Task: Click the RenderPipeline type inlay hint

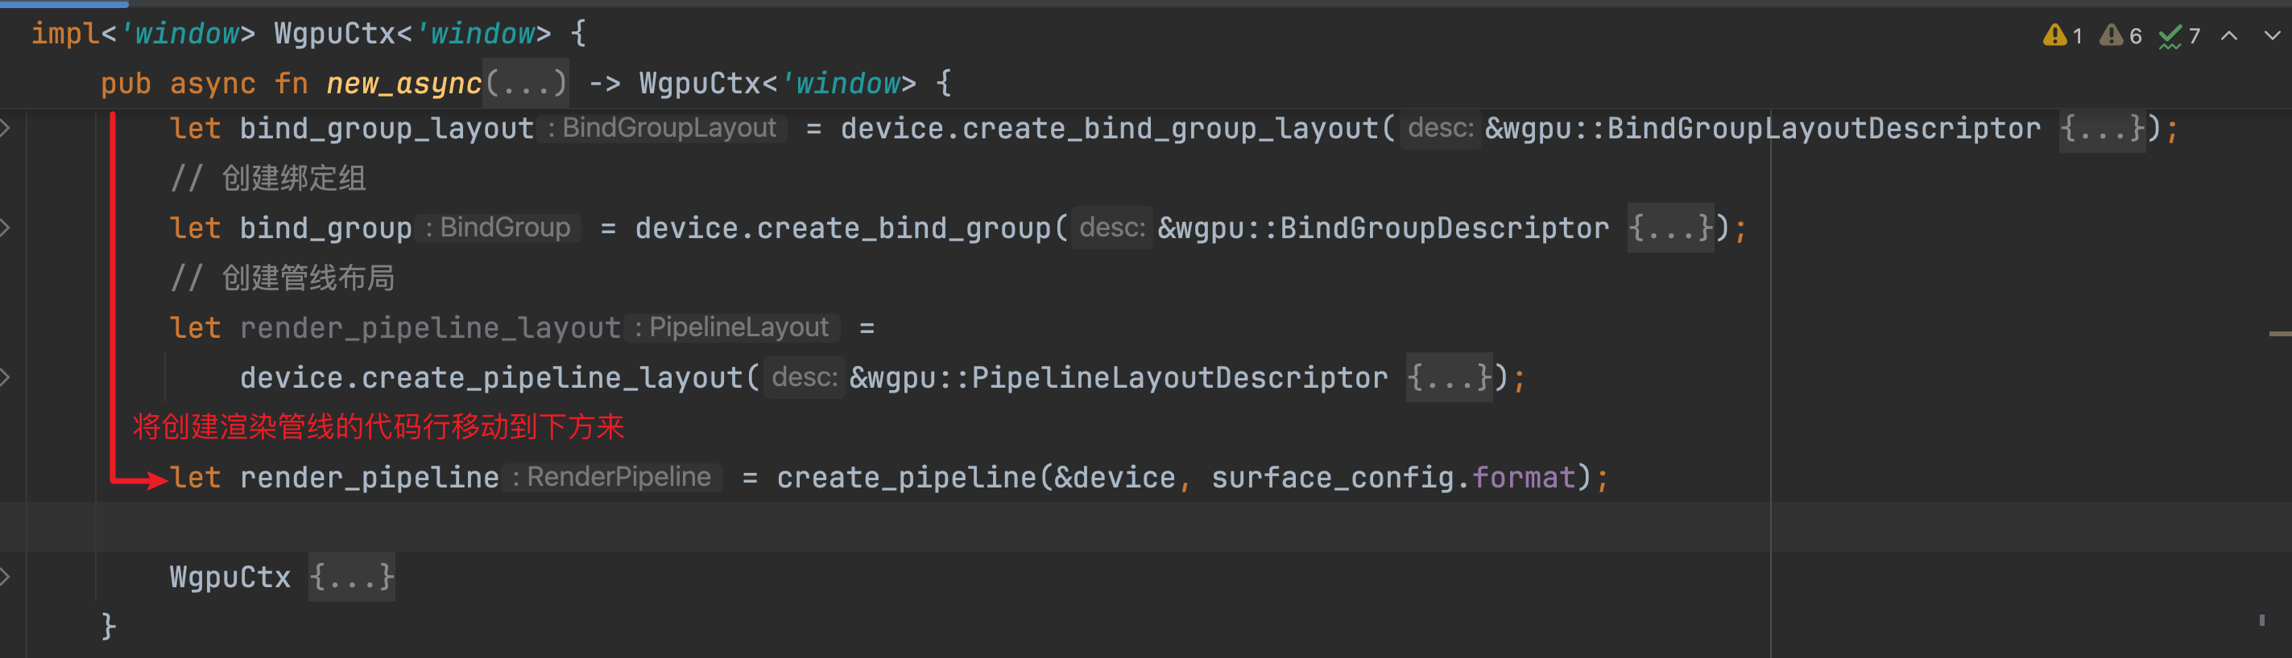Action: 612,476
